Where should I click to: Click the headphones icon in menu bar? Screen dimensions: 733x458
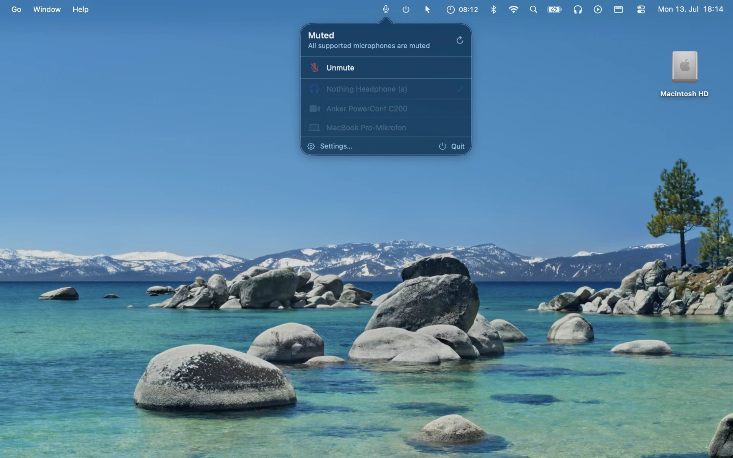point(578,10)
